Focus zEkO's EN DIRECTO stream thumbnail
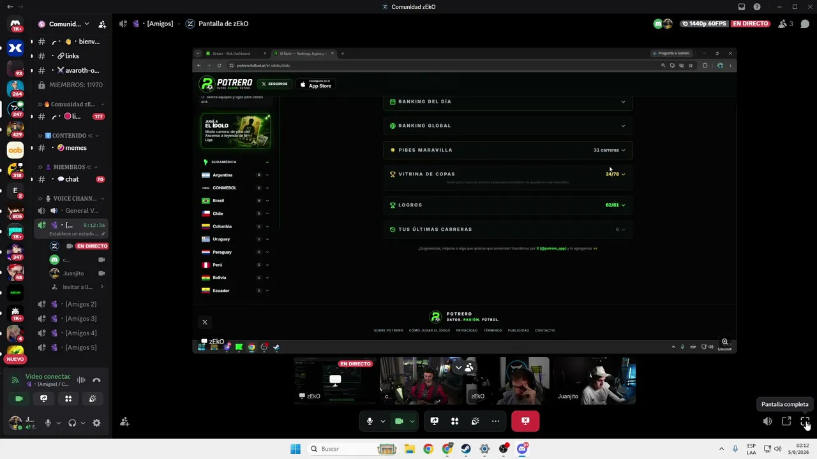The height and width of the screenshot is (459, 817). (x=335, y=381)
